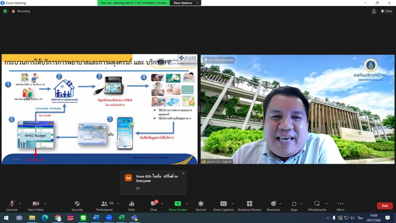Open the Apps panel
The height and width of the screenshot is (223, 396).
click(294, 206)
